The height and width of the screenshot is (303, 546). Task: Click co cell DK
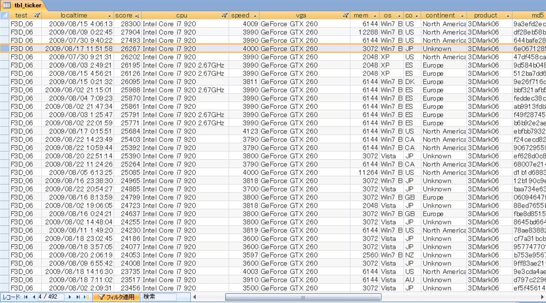(412, 82)
